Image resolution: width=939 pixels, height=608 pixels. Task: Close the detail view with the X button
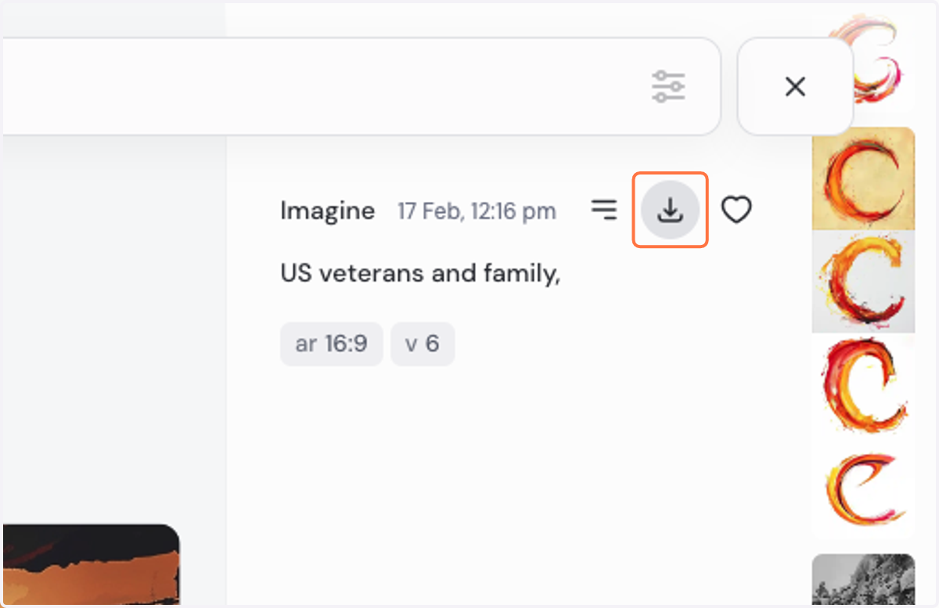click(795, 86)
